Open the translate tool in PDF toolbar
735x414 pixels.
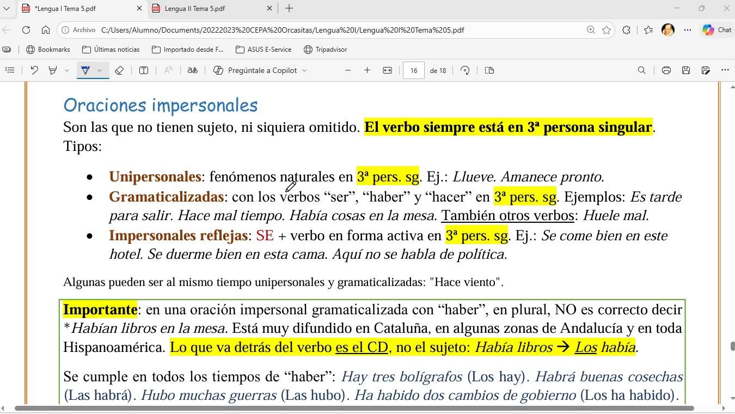coord(192,70)
